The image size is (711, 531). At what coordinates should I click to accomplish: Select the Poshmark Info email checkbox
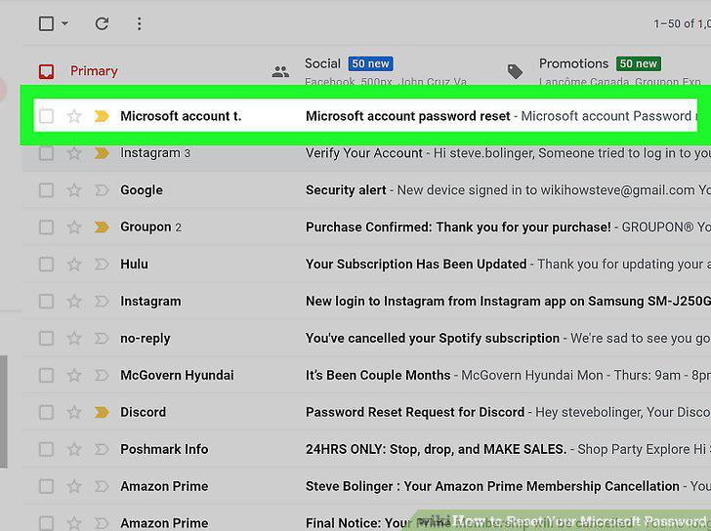click(46, 449)
